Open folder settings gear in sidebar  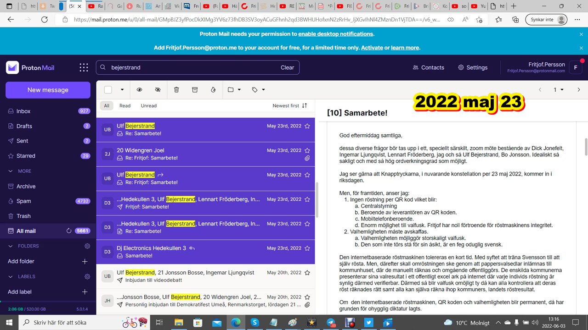tap(87, 246)
